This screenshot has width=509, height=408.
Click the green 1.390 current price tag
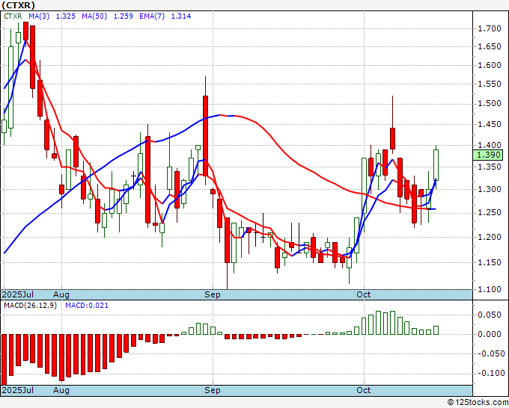pos(488,155)
